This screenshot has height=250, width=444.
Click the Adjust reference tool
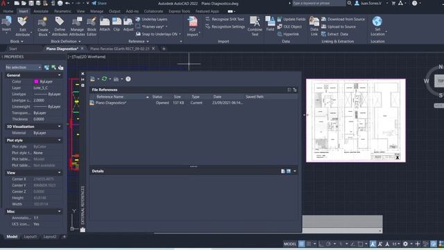tap(128, 24)
